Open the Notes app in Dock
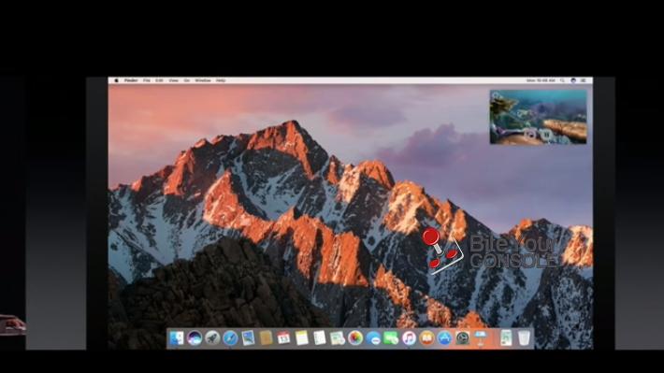664x373 pixels. click(301, 337)
